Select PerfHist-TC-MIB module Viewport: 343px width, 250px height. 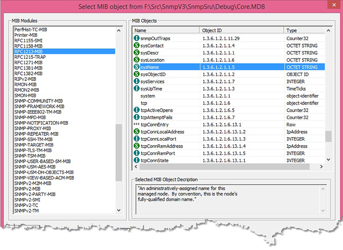30,29
